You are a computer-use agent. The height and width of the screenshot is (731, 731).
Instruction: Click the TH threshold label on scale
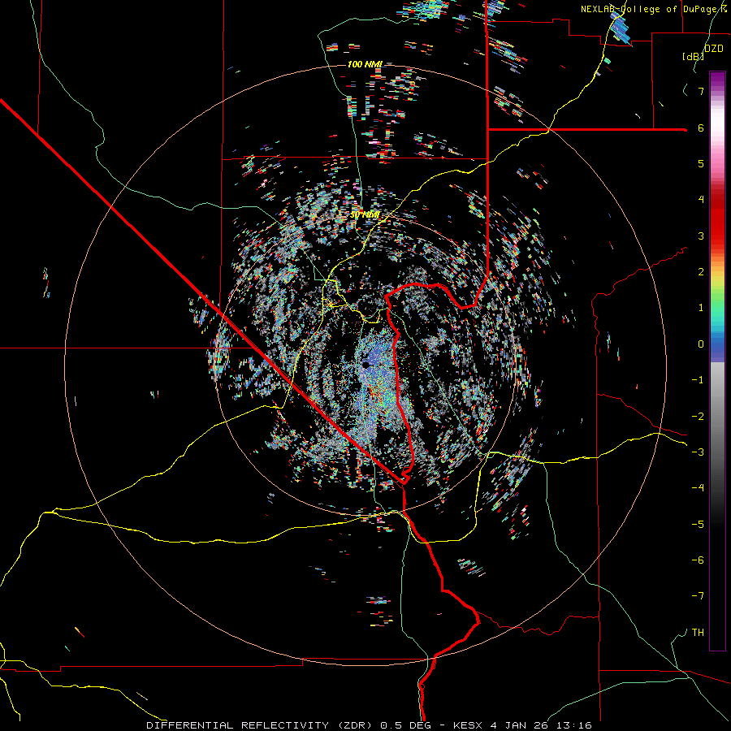tap(698, 633)
